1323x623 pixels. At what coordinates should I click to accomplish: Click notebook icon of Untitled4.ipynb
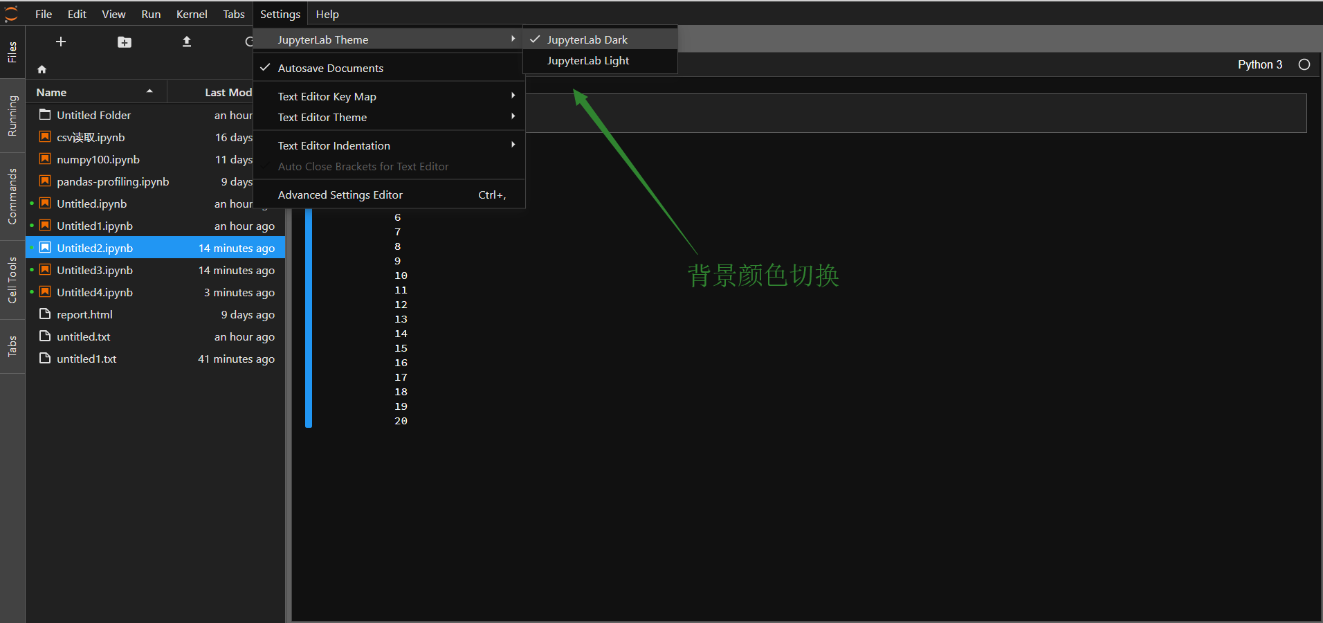pyautogui.click(x=45, y=291)
